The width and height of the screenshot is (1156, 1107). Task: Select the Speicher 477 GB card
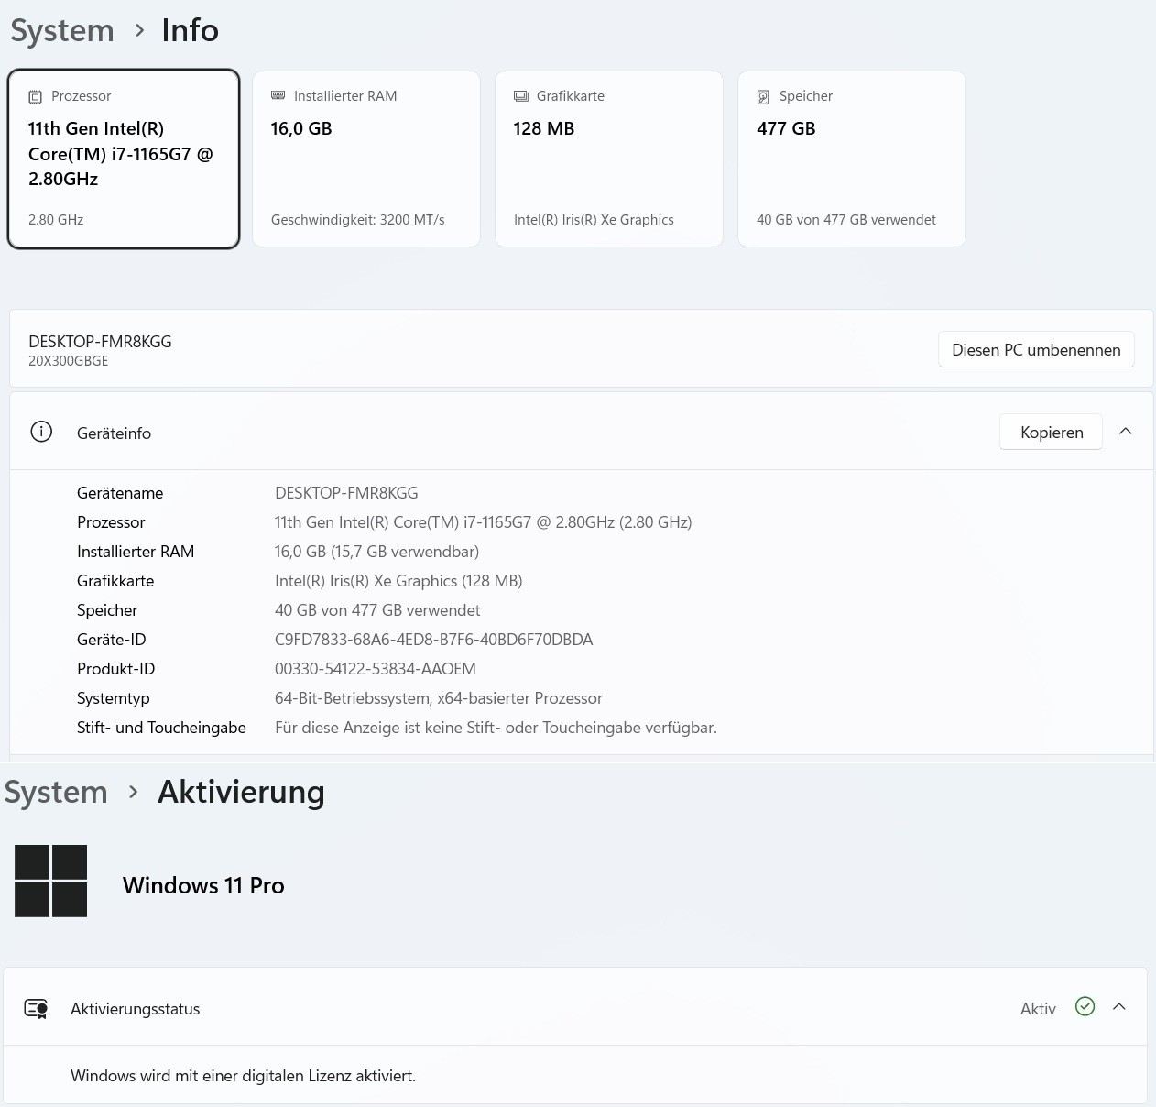(x=852, y=159)
